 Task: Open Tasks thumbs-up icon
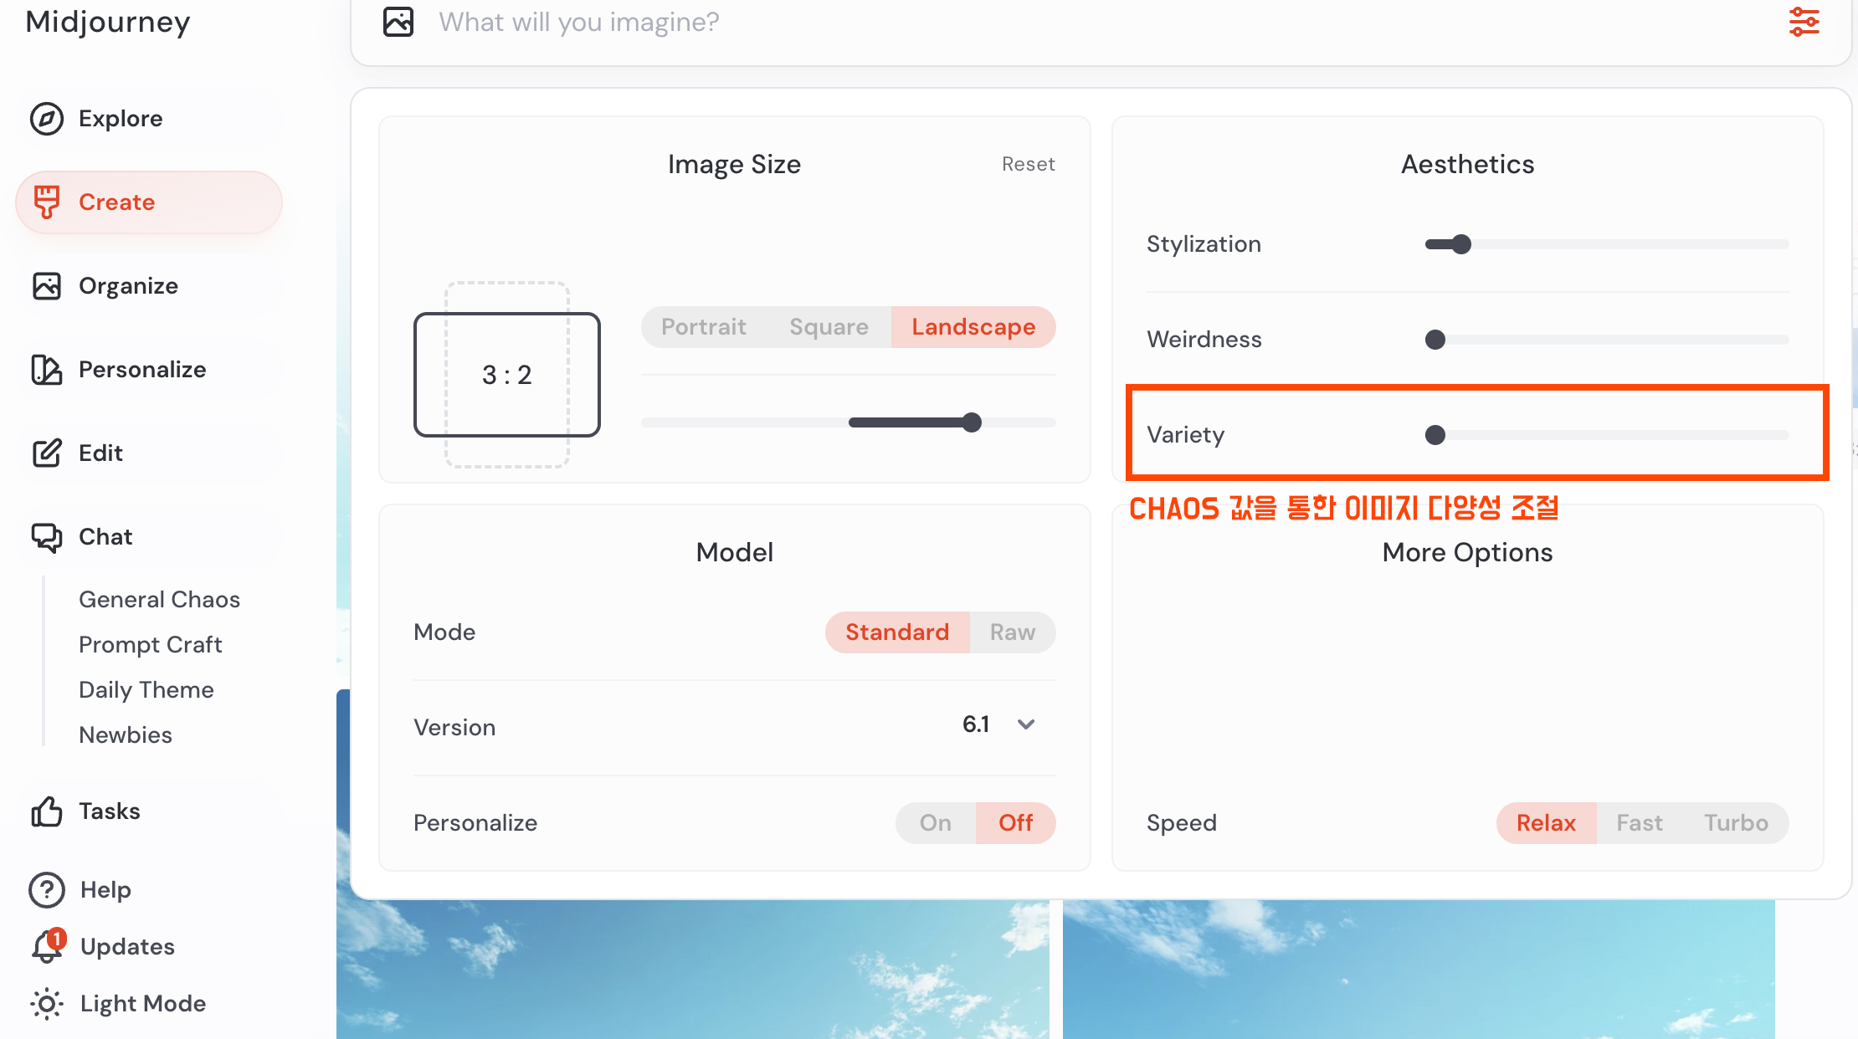coord(47,811)
